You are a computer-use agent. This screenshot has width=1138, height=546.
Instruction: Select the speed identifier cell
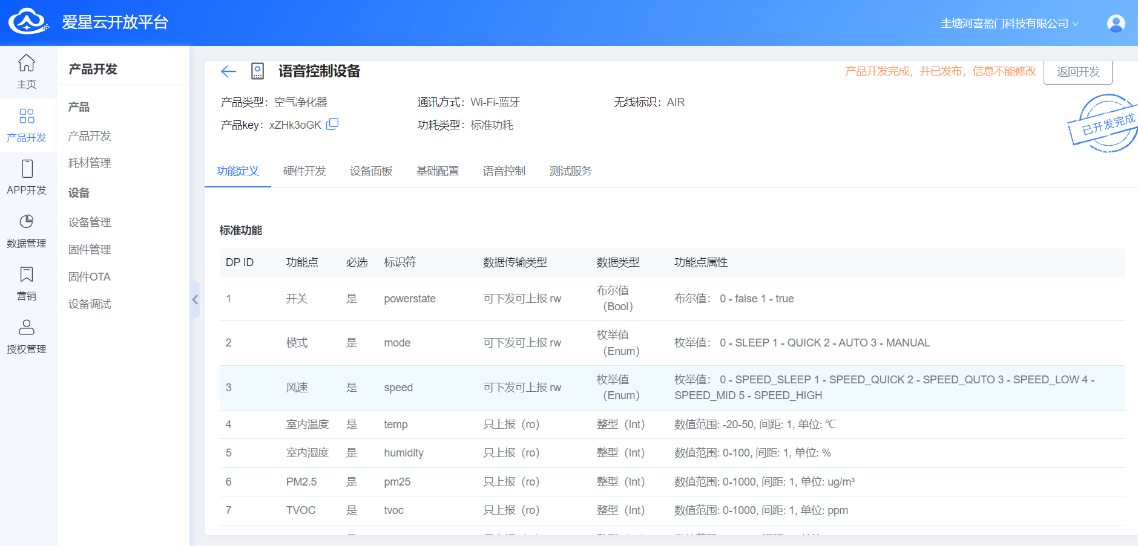pos(398,388)
